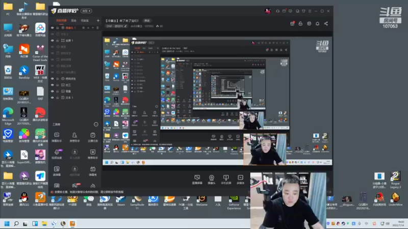Viewport: 408px width, 229px height.
Task: Toggle visibility eye of 文本 2 source
Action: [53, 34]
